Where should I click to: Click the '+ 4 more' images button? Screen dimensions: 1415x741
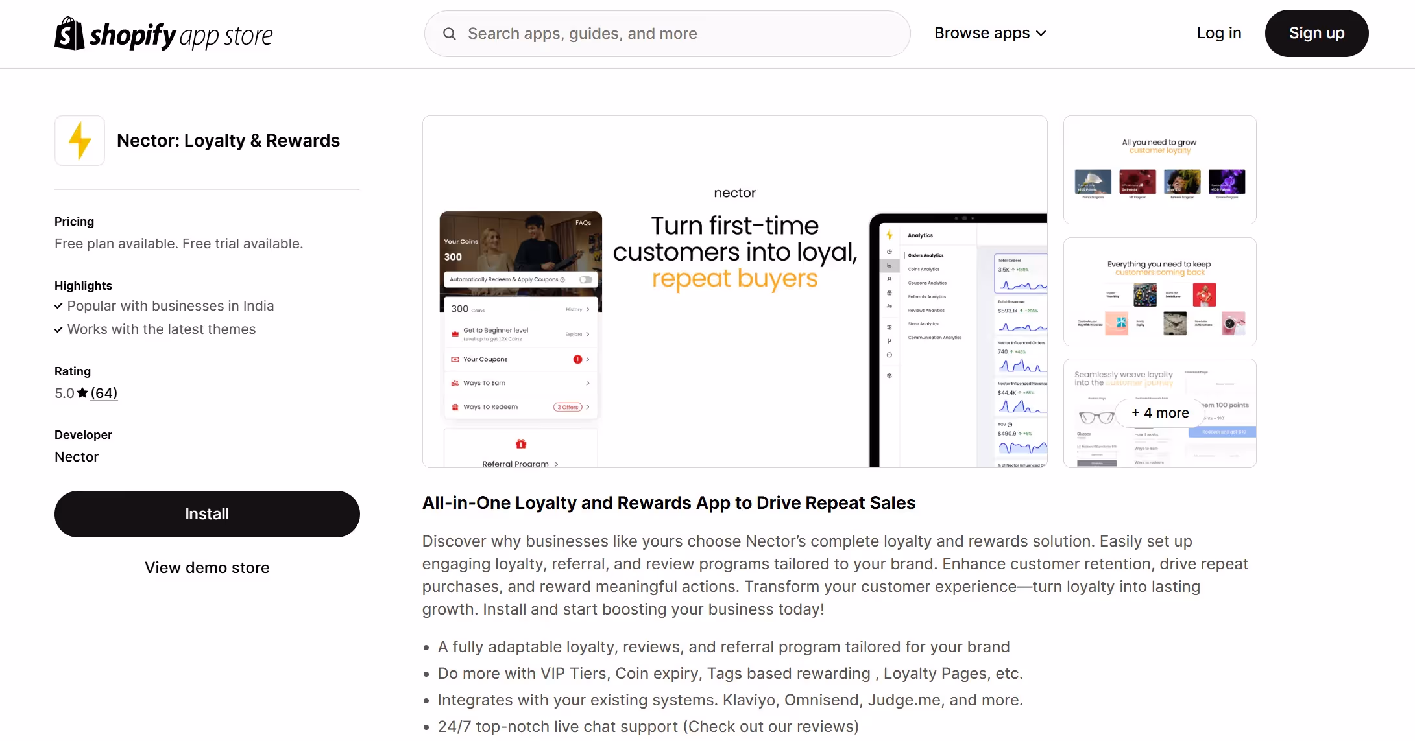[1160, 413]
